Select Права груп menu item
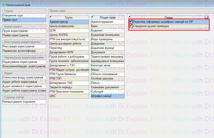 11,20
